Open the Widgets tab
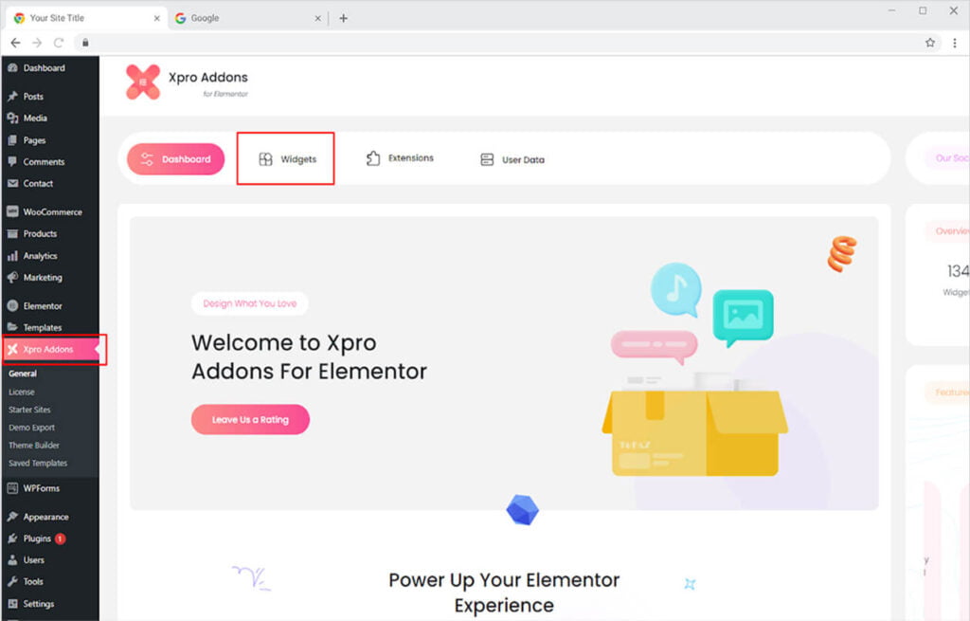The height and width of the screenshot is (621, 970). (286, 159)
